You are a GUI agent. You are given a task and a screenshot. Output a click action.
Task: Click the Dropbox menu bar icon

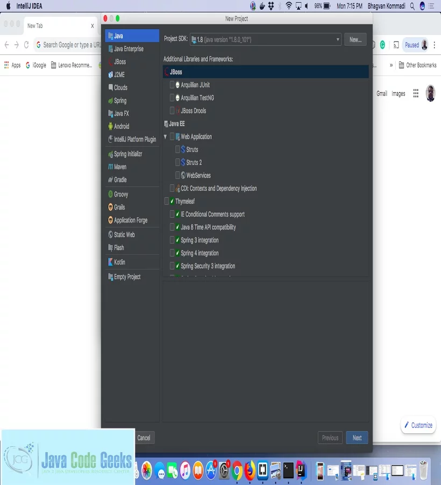pyautogui.click(x=271, y=6)
